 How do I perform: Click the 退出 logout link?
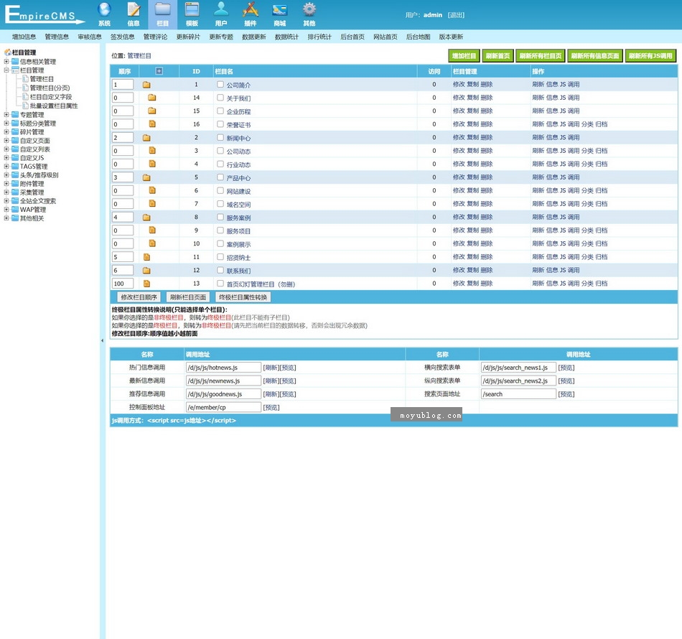(x=457, y=15)
